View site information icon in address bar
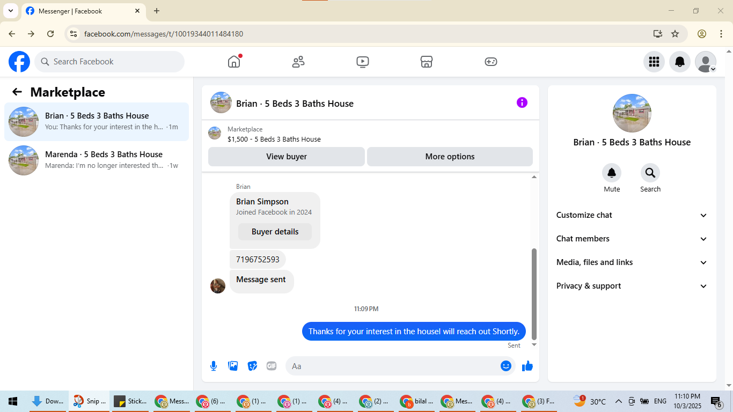The width and height of the screenshot is (733, 412). pyautogui.click(x=74, y=34)
